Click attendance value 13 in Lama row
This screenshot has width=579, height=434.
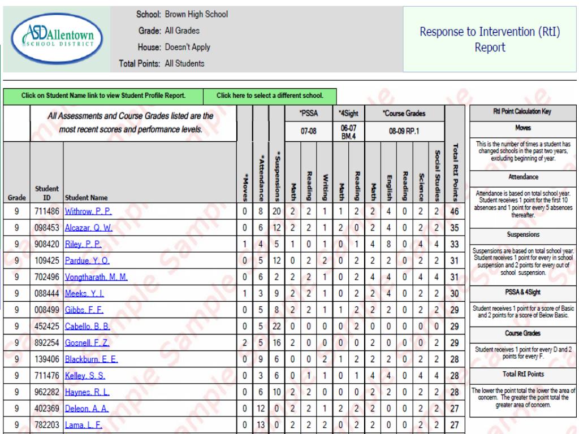coord(261,425)
